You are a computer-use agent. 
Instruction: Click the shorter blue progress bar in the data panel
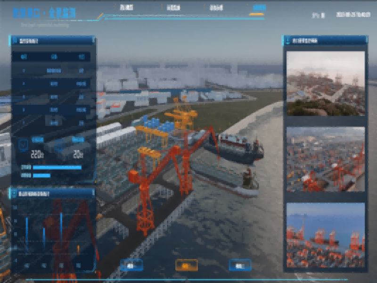(41, 175)
